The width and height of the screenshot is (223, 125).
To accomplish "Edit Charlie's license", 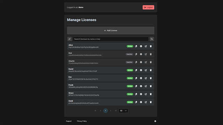I will pyautogui.click(x=146, y=62).
